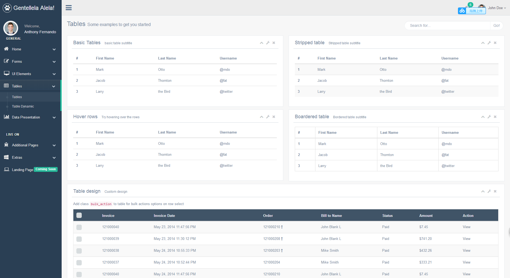Collapse the Table design panel
This screenshot has width=510, height=278.
pyautogui.click(x=483, y=191)
